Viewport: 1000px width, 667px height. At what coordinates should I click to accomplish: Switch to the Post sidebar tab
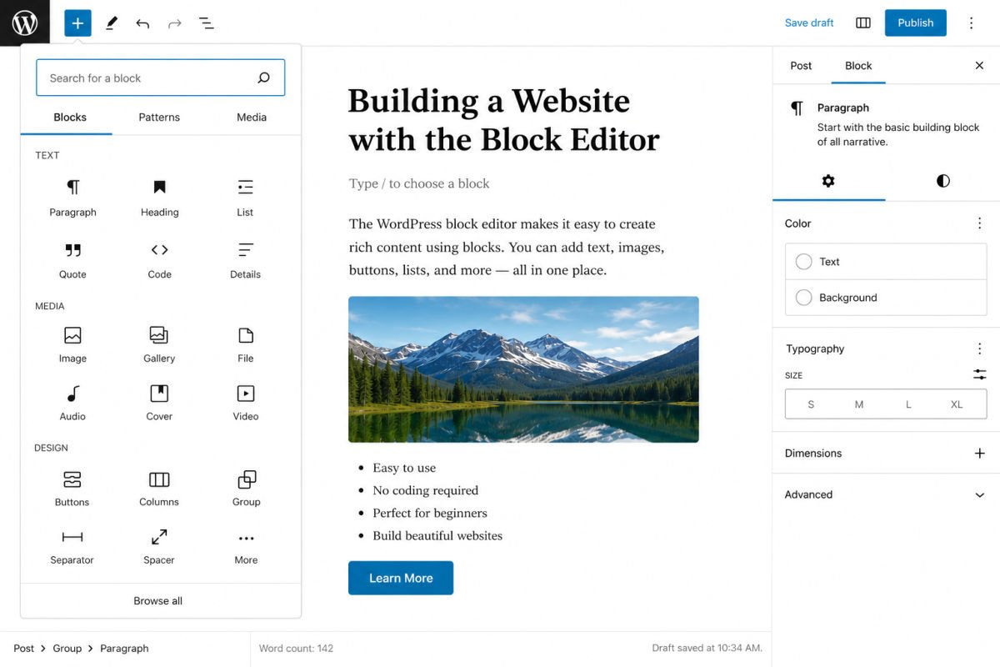(x=801, y=66)
